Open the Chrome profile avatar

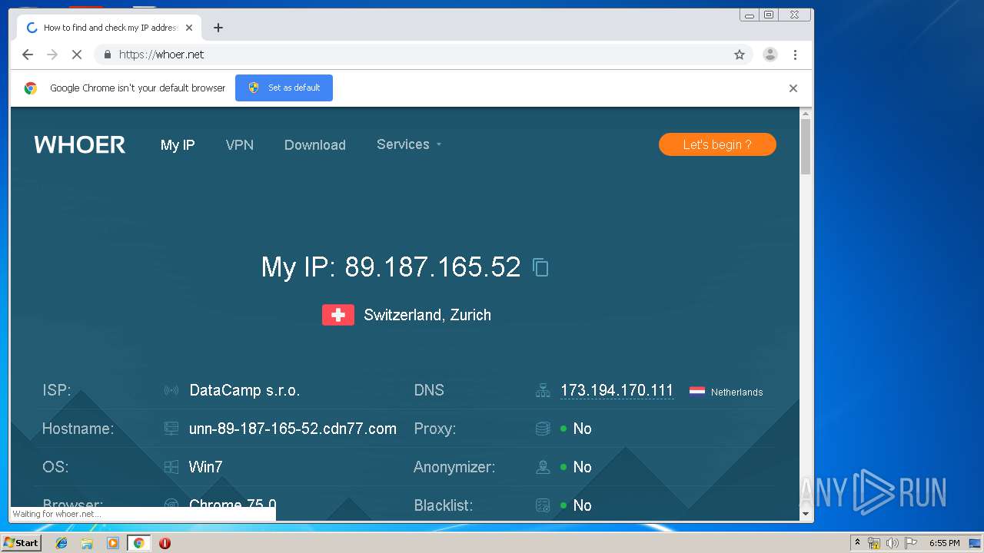pos(770,55)
